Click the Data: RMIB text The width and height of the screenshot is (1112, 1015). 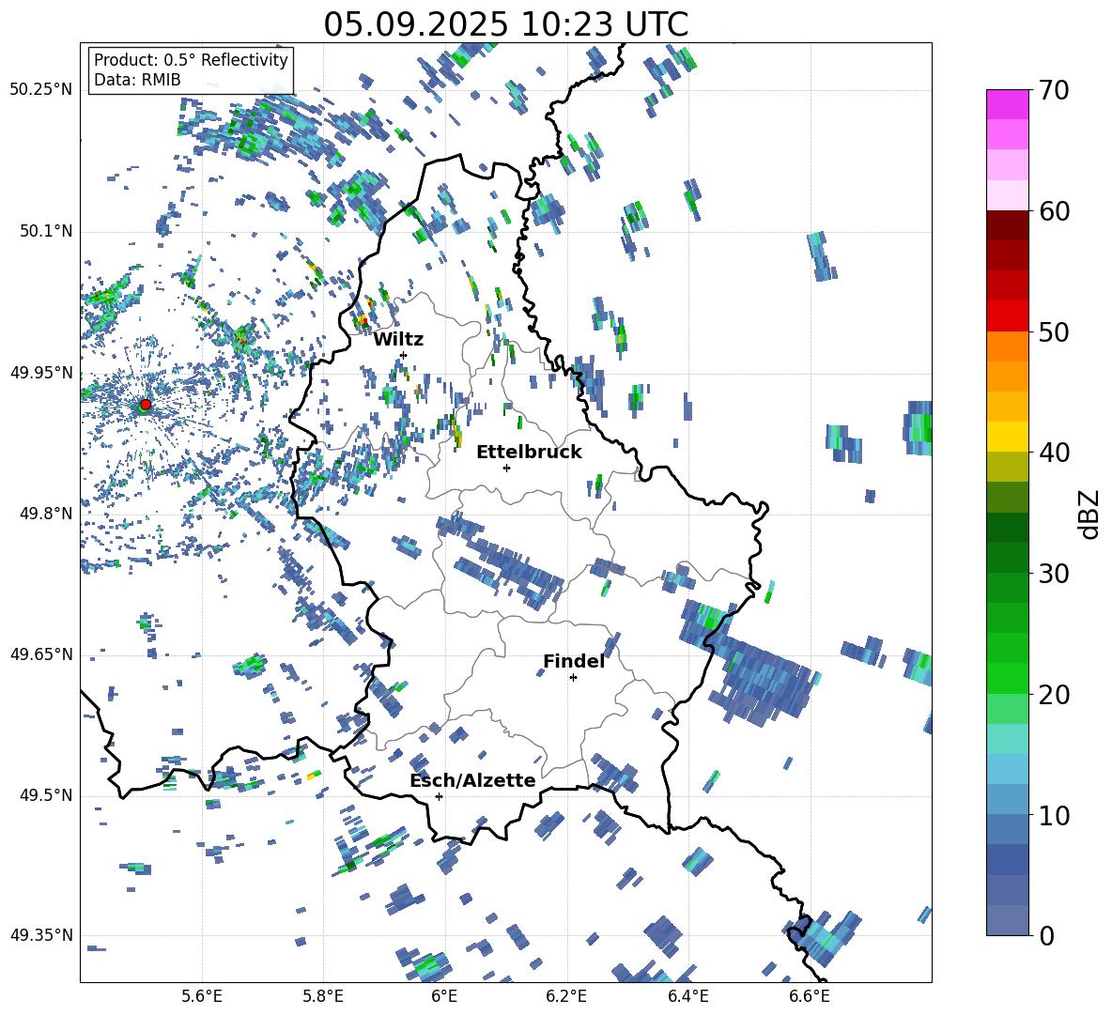coord(137,80)
